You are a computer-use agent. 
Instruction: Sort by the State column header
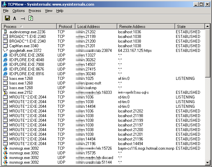190,26
